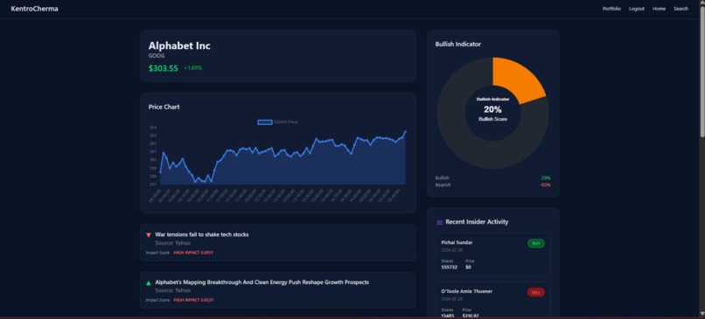Click the shares value 555732
This screenshot has height=319, width=705.
450,267
